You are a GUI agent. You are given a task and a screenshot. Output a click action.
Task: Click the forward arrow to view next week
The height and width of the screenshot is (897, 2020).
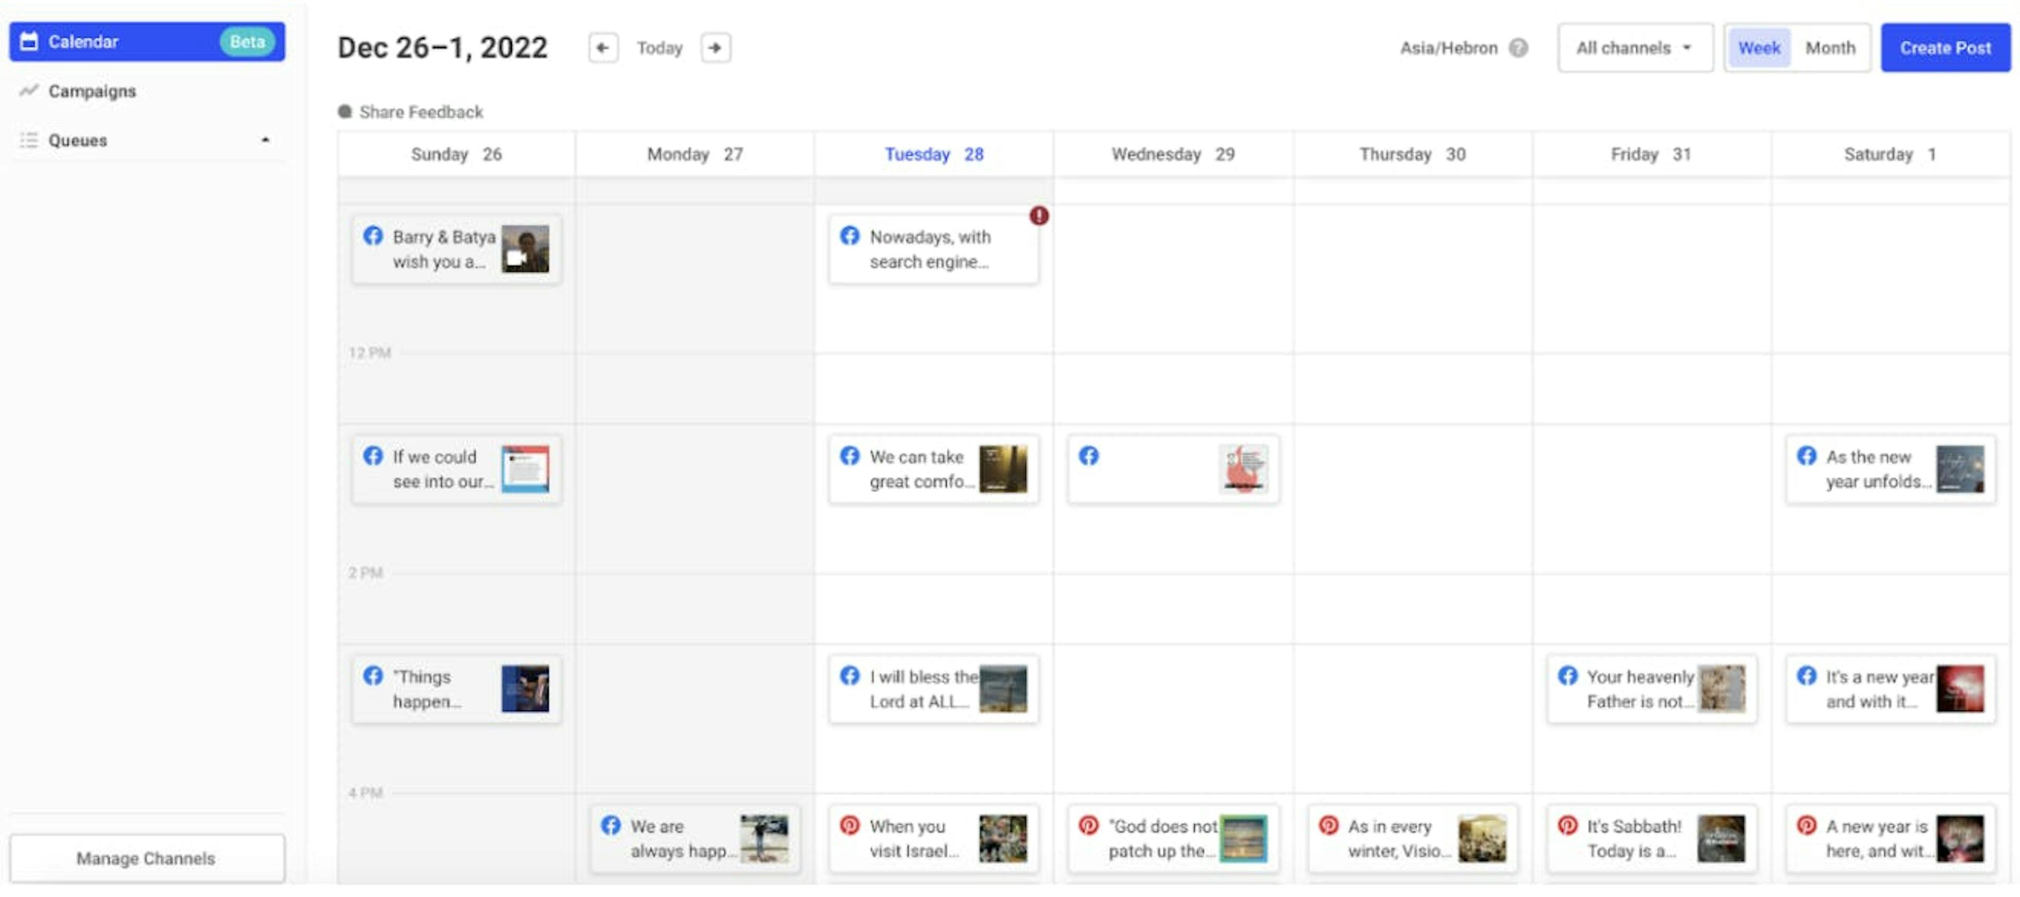tap(715, 48)
